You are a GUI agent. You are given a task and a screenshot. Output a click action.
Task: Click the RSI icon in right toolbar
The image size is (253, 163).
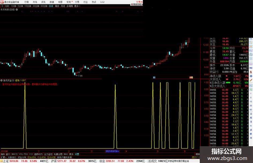point(251,68)
